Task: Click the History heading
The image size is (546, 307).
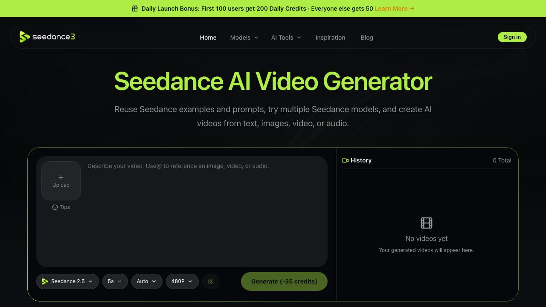Action: coord(361,160)
